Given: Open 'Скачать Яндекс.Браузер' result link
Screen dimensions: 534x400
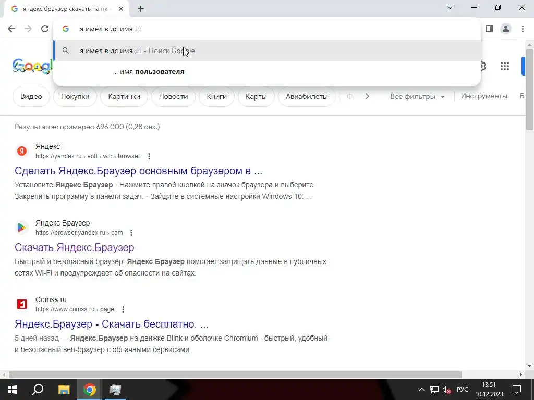Looking at the screenshot, I should 74,247.
